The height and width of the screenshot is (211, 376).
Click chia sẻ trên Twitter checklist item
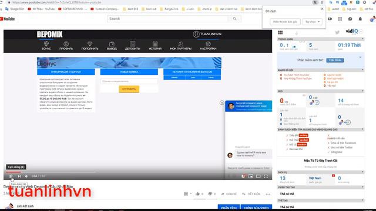[x=341, y=147]
